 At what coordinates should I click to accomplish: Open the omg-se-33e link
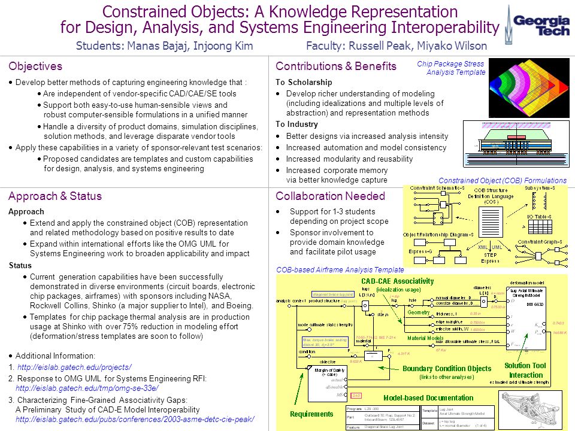click(87, 388)
